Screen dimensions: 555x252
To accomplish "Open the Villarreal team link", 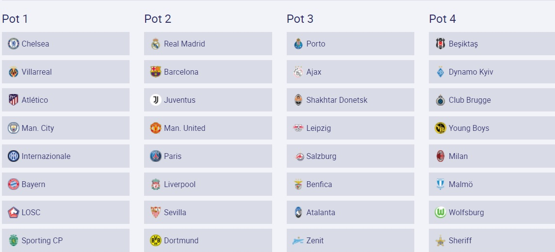I will pos(37,72).
